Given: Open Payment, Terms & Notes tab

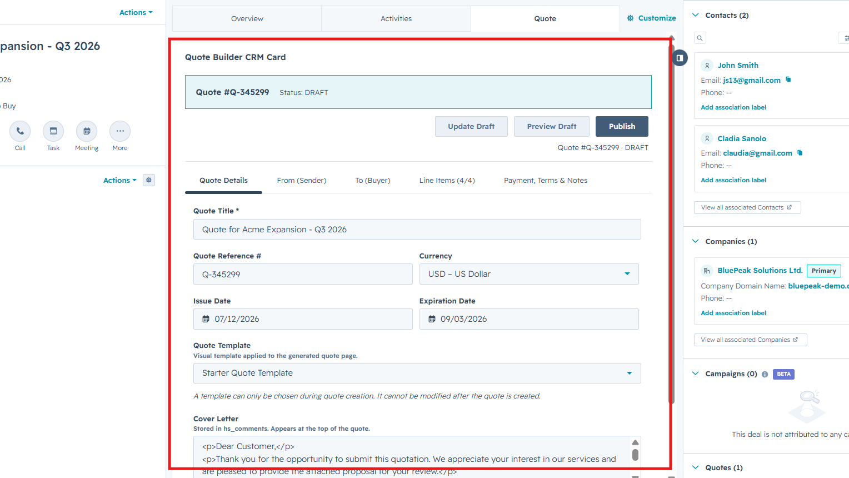Looking at the screenshot, I should pos(546,181).
